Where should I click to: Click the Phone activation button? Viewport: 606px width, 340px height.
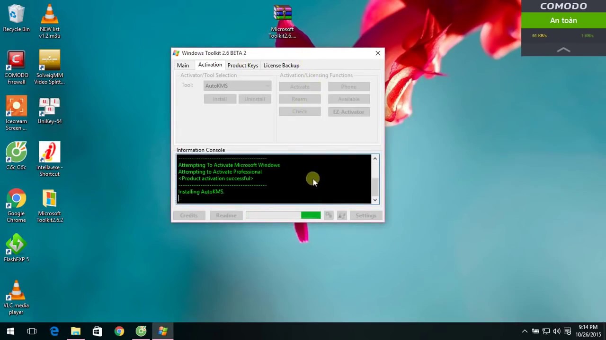349,86
